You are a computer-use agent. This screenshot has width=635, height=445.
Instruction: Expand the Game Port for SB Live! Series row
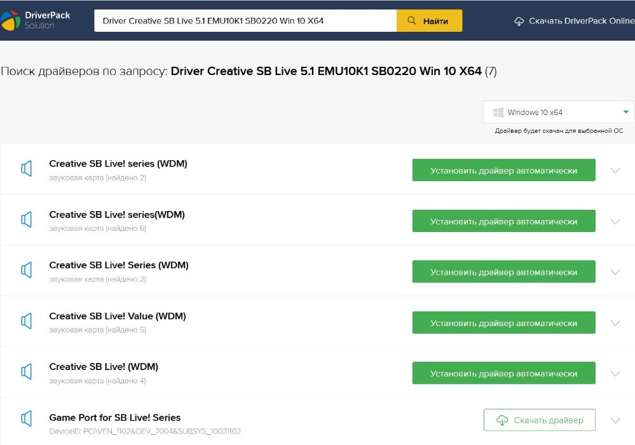pos(615,420)
